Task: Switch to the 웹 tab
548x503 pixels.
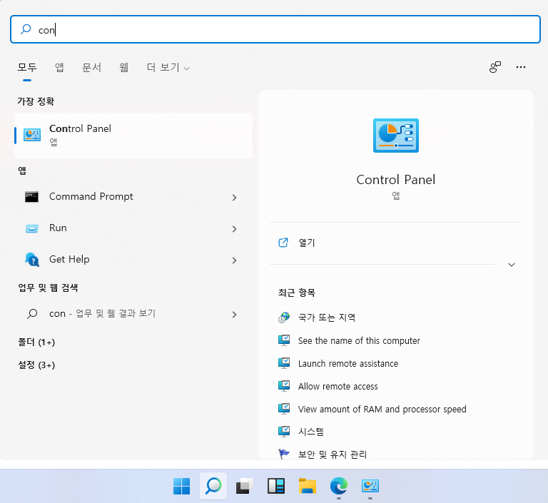Action: (x=123, y=67)
